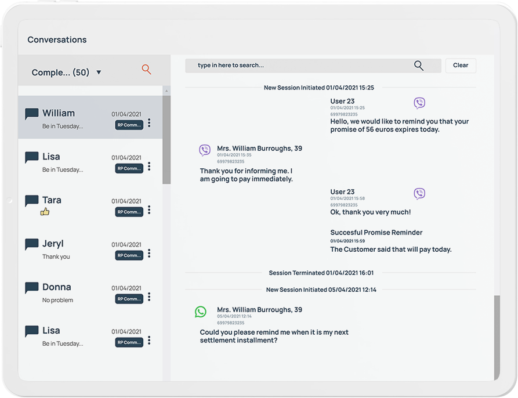Image resolution: width=518 pixels, height=398 pixels.
Task: Click the chat panel scrollbar thumb
Action: tap(497, 338)
